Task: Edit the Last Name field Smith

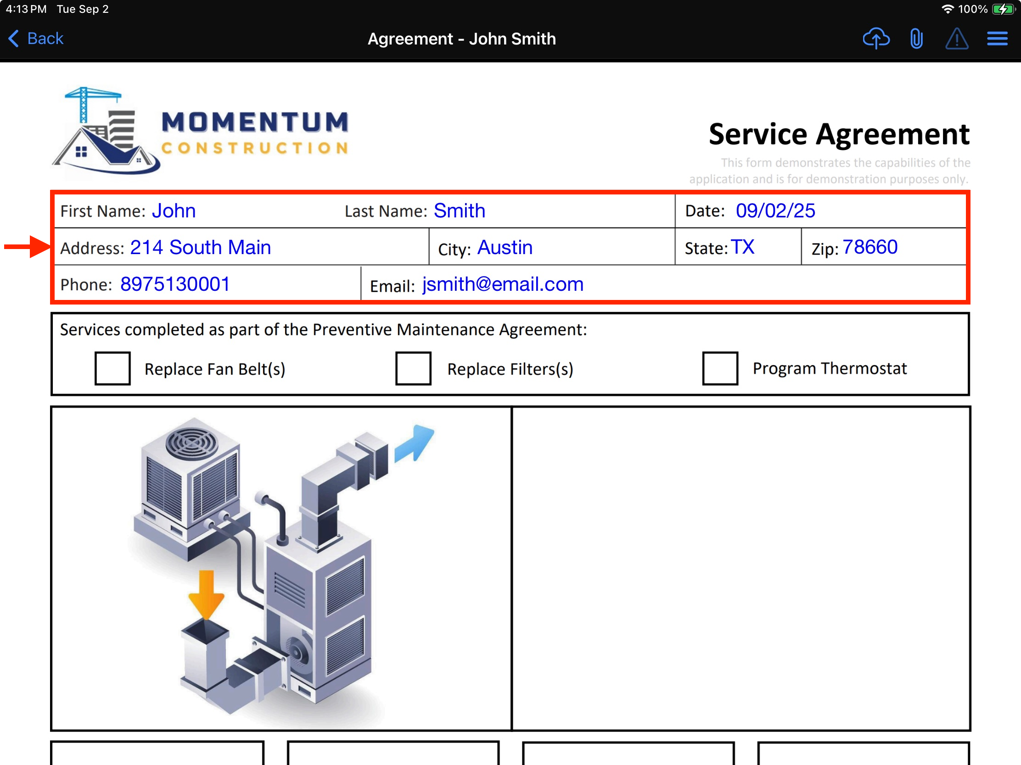Action: 459,211
